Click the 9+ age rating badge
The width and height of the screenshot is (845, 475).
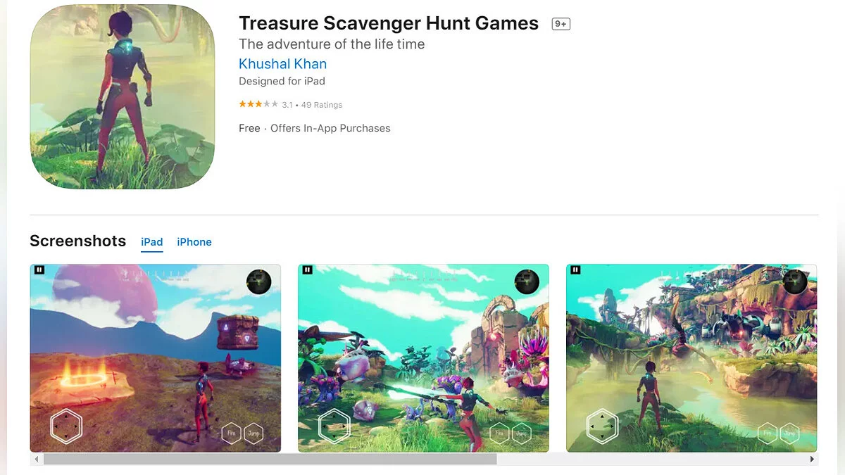pyautogui.click(x=561, y=24)
